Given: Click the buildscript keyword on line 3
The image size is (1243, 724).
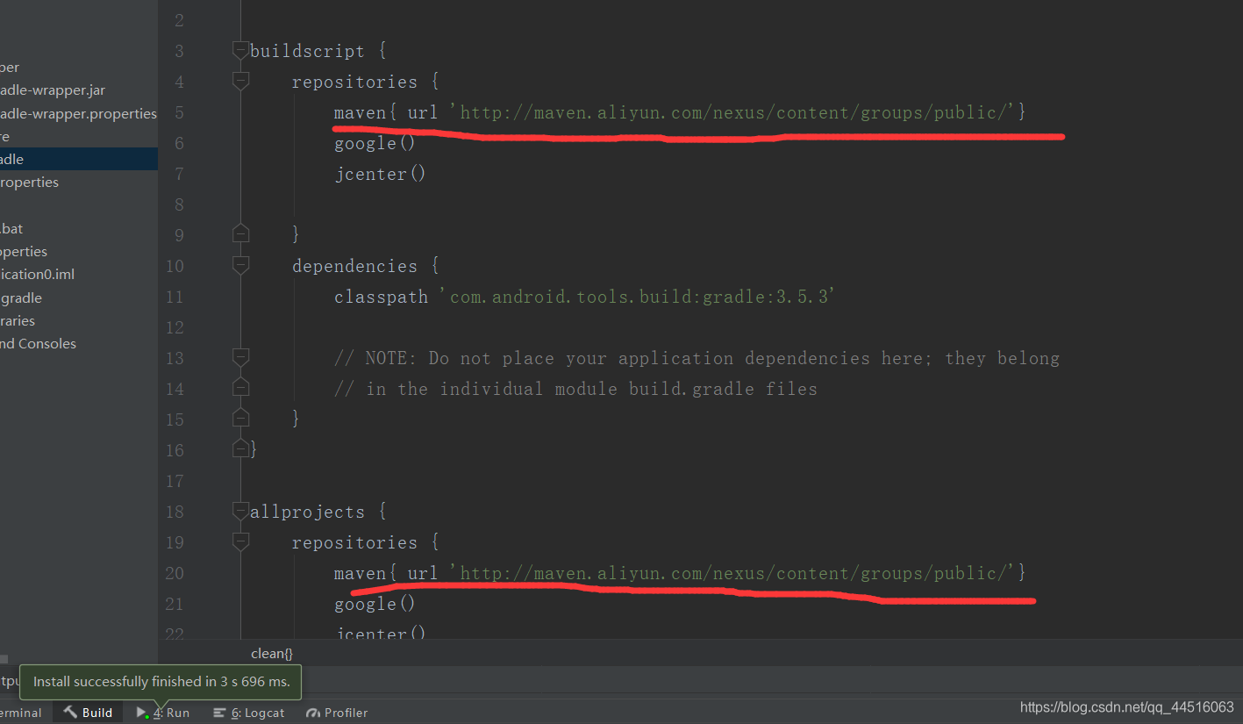Looking at the screenshot, I should 307,51.
